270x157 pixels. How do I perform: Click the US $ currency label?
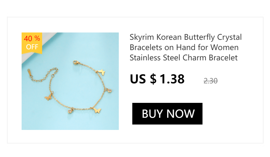pos(143,79)
